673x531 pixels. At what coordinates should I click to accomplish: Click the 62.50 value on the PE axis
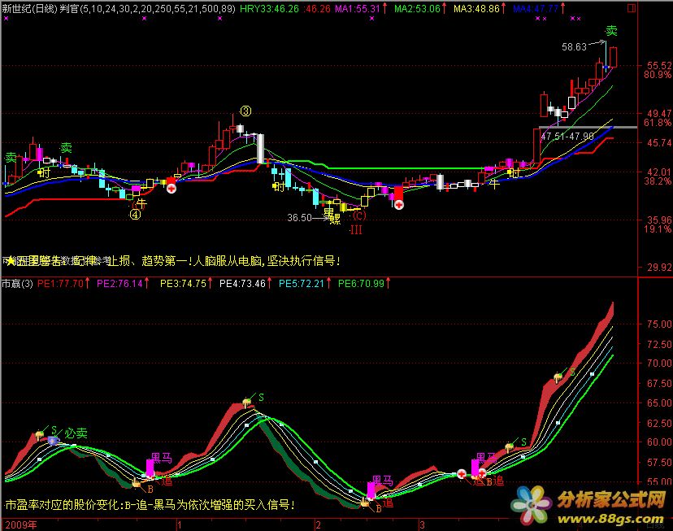(659, 423)
